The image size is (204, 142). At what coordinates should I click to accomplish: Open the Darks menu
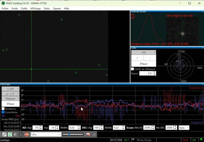click(x=47, y=9)
